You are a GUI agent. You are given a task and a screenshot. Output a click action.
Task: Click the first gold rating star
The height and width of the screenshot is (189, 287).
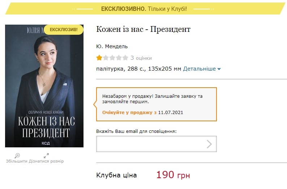click(99, 58)
